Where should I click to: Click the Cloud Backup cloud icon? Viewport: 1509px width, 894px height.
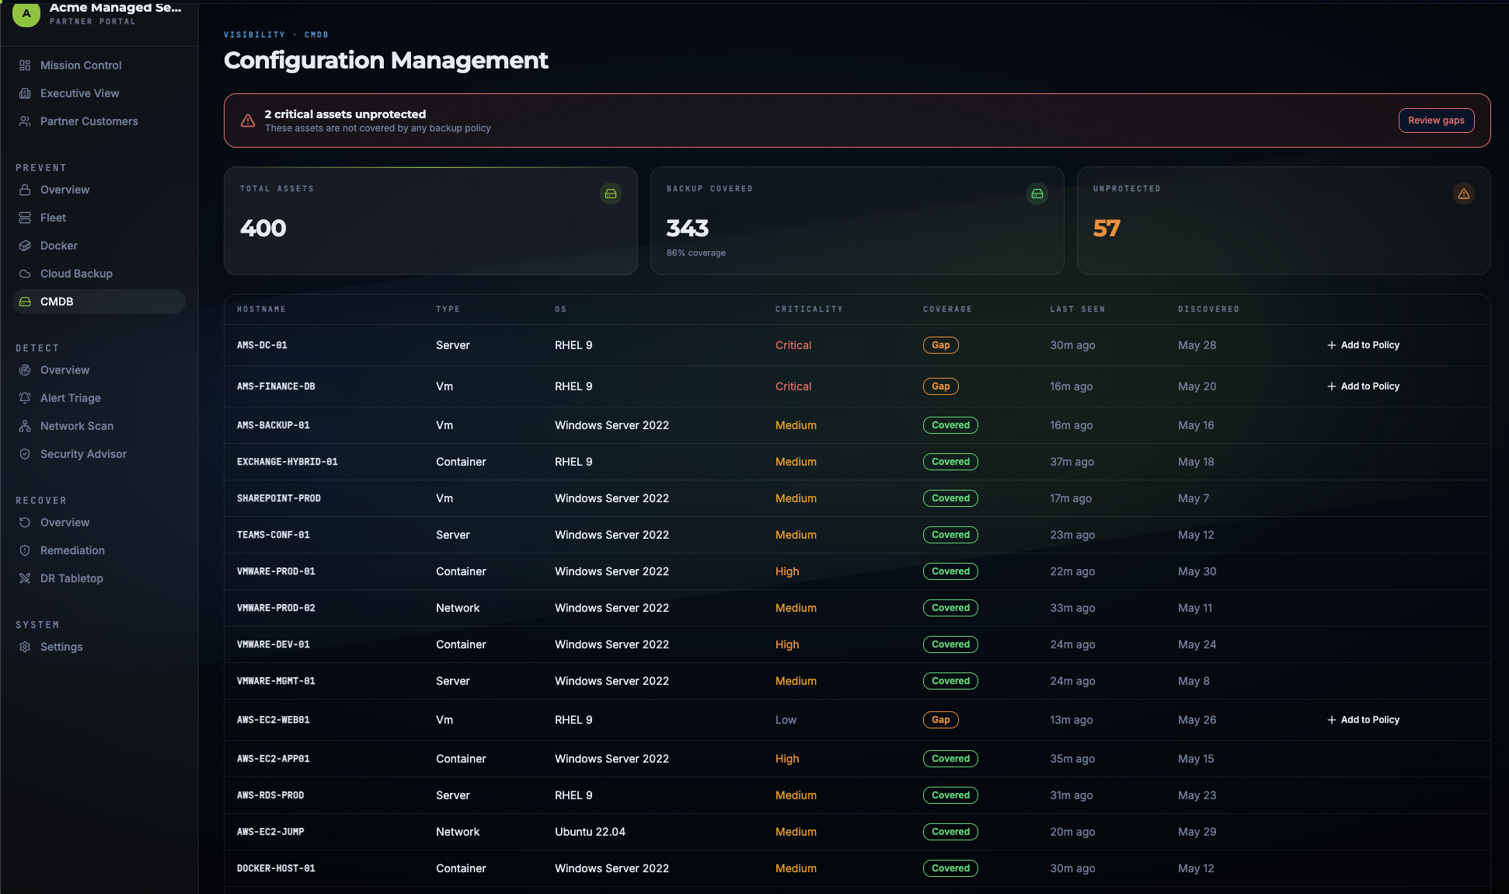[x=25, y=274]
